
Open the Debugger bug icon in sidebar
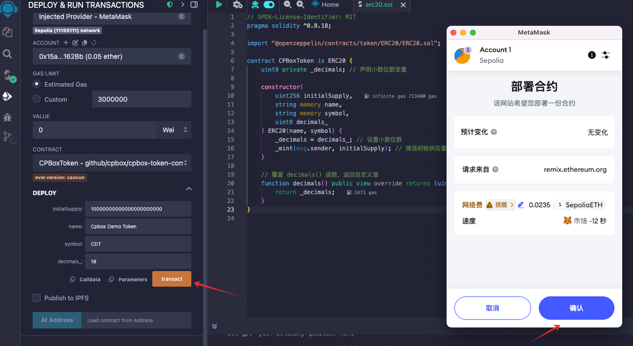coord(7,117)
